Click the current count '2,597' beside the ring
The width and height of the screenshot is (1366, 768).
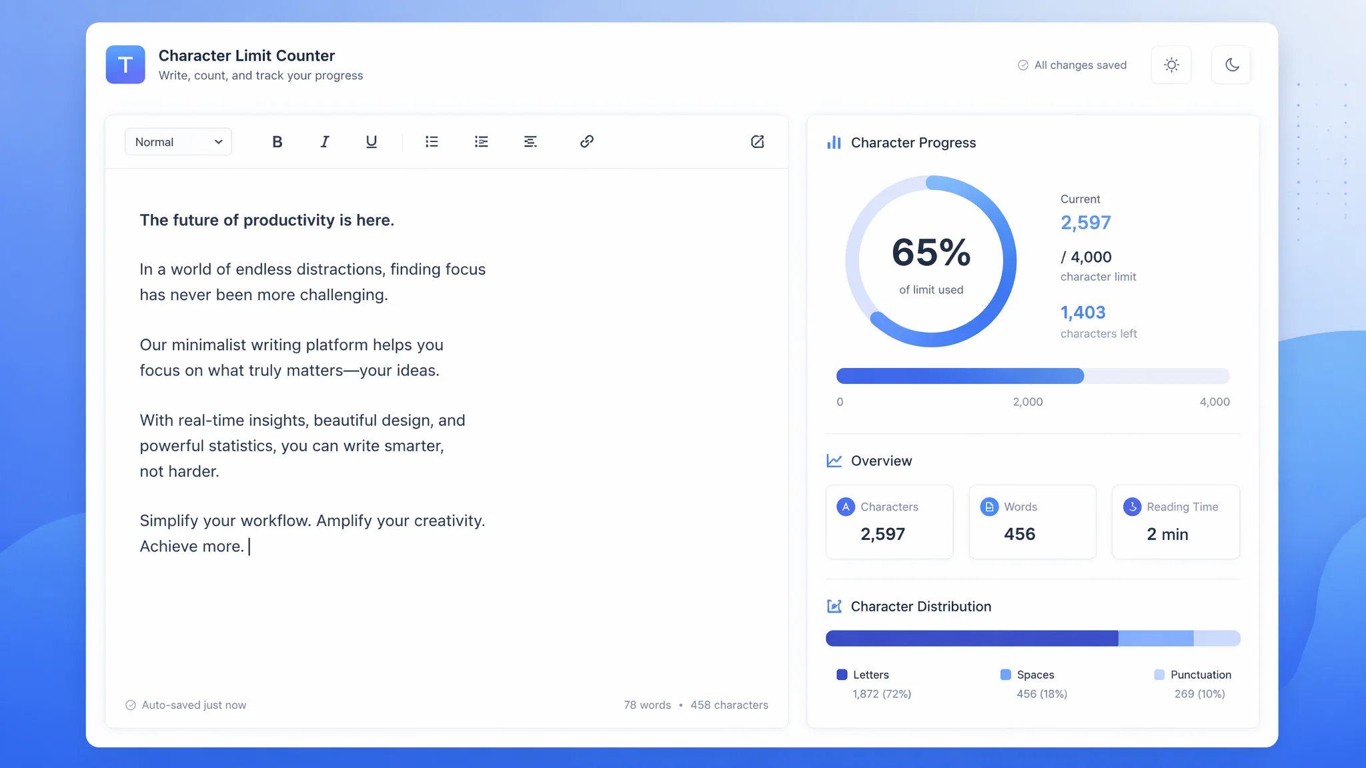(x=1086, y=223)
